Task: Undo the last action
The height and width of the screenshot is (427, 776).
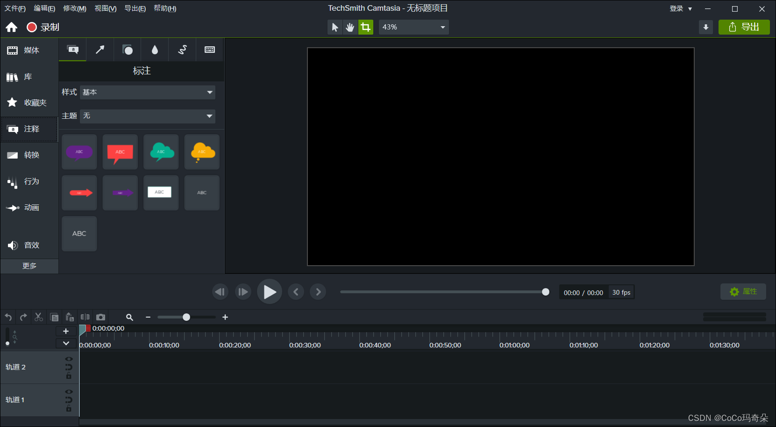Action: click(8, 317)
